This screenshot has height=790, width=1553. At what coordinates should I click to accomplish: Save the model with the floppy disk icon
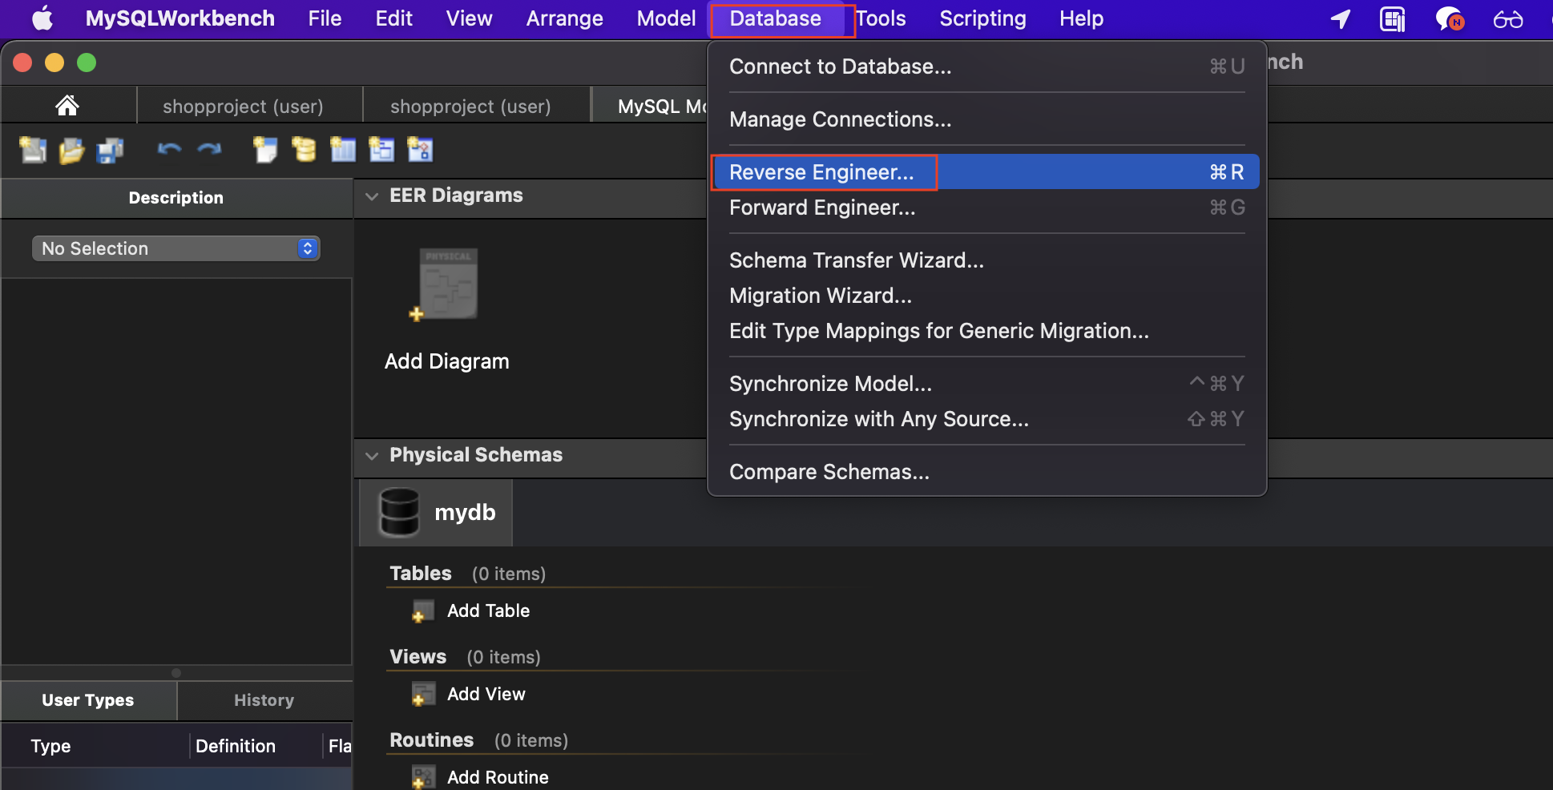click(x=110, y=150)
